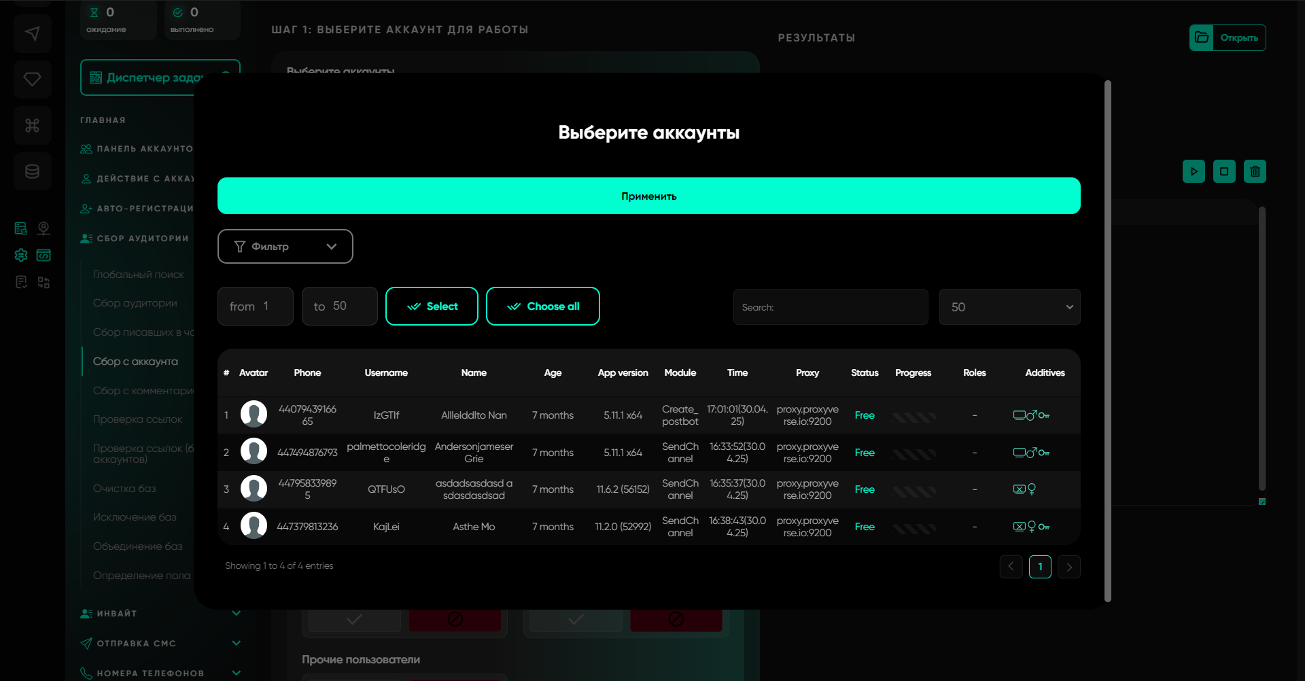Screen dimensions: 1305x681
Task: Click the modal's vertical scrollbar
Action: click(x=1107, y=340)
